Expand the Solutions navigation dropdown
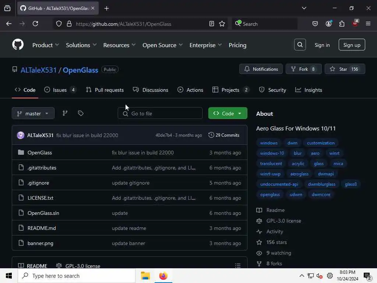Screen dimensions: 377x283 pos(81,45)
